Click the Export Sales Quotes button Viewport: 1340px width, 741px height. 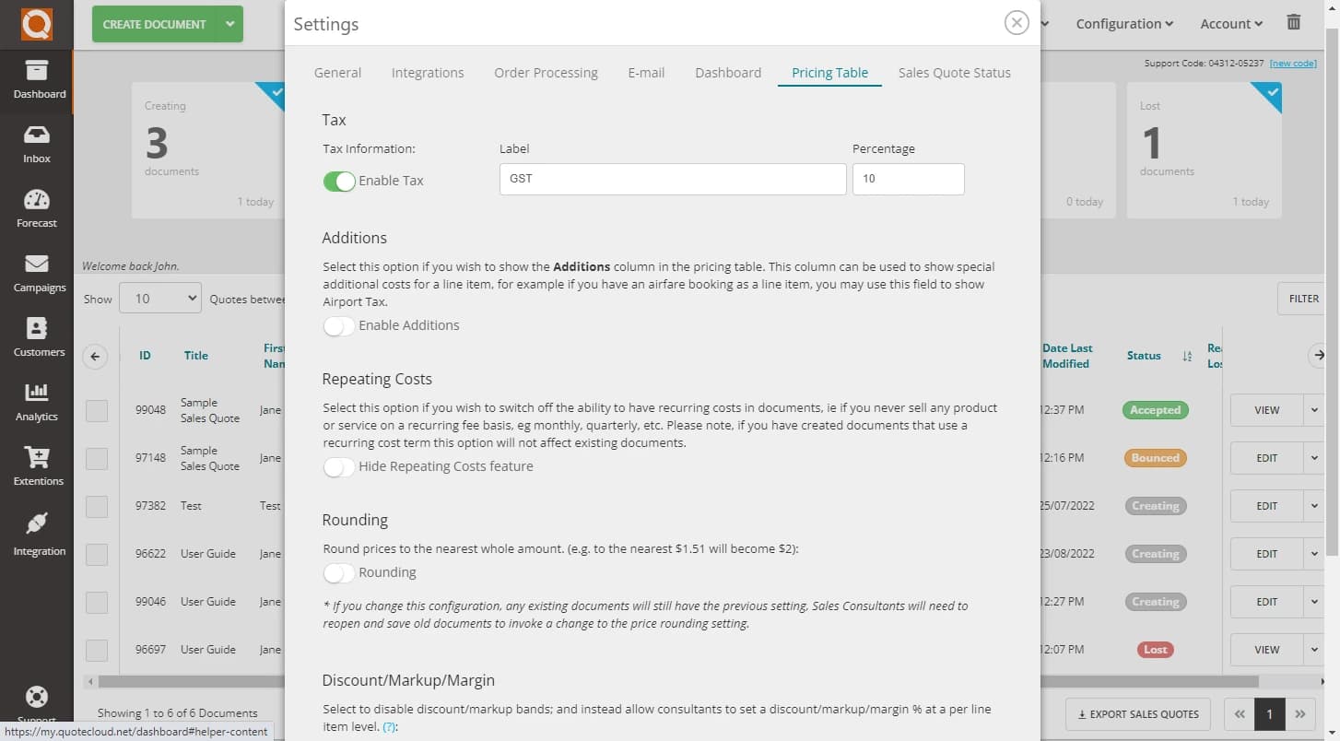point(1137,714)
